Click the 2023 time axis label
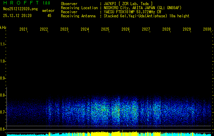214x136 pixels. (x=64, y=30)
